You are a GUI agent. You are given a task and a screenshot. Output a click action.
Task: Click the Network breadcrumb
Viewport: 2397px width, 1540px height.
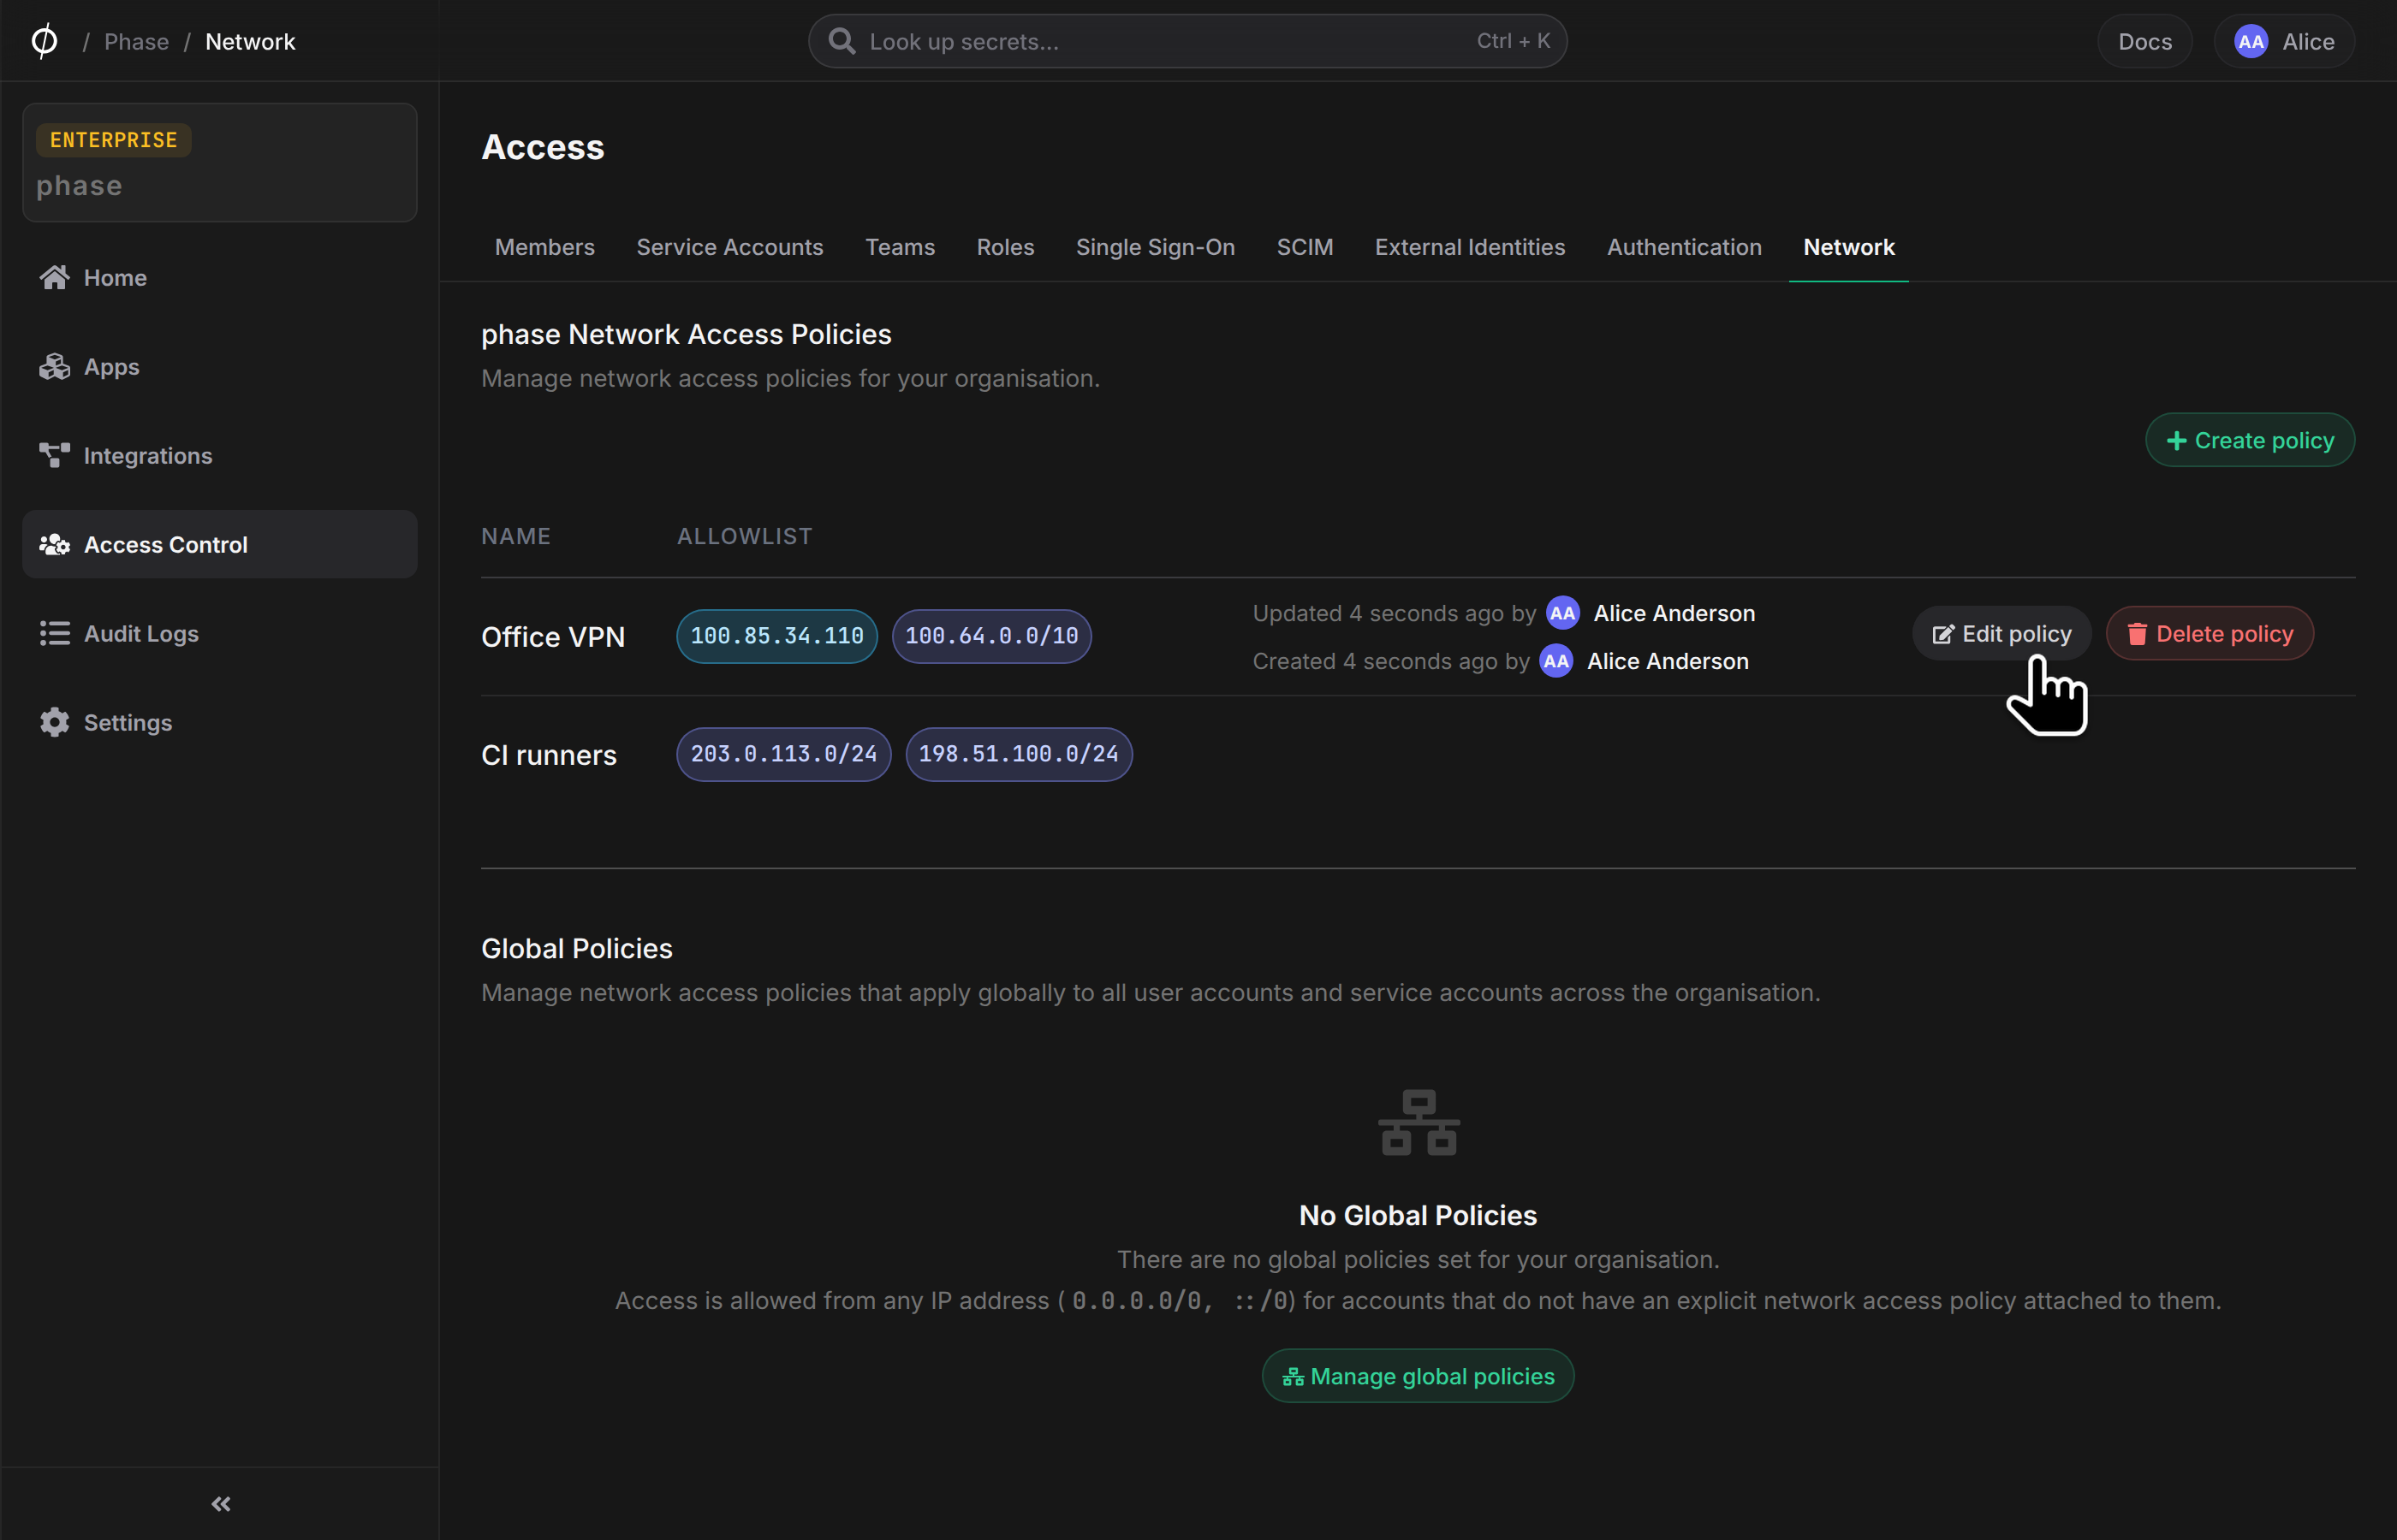250,41
